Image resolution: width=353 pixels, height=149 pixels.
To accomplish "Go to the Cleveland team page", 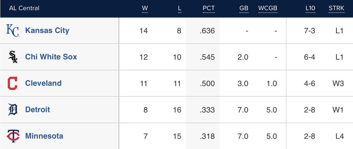I will [43, 83].
